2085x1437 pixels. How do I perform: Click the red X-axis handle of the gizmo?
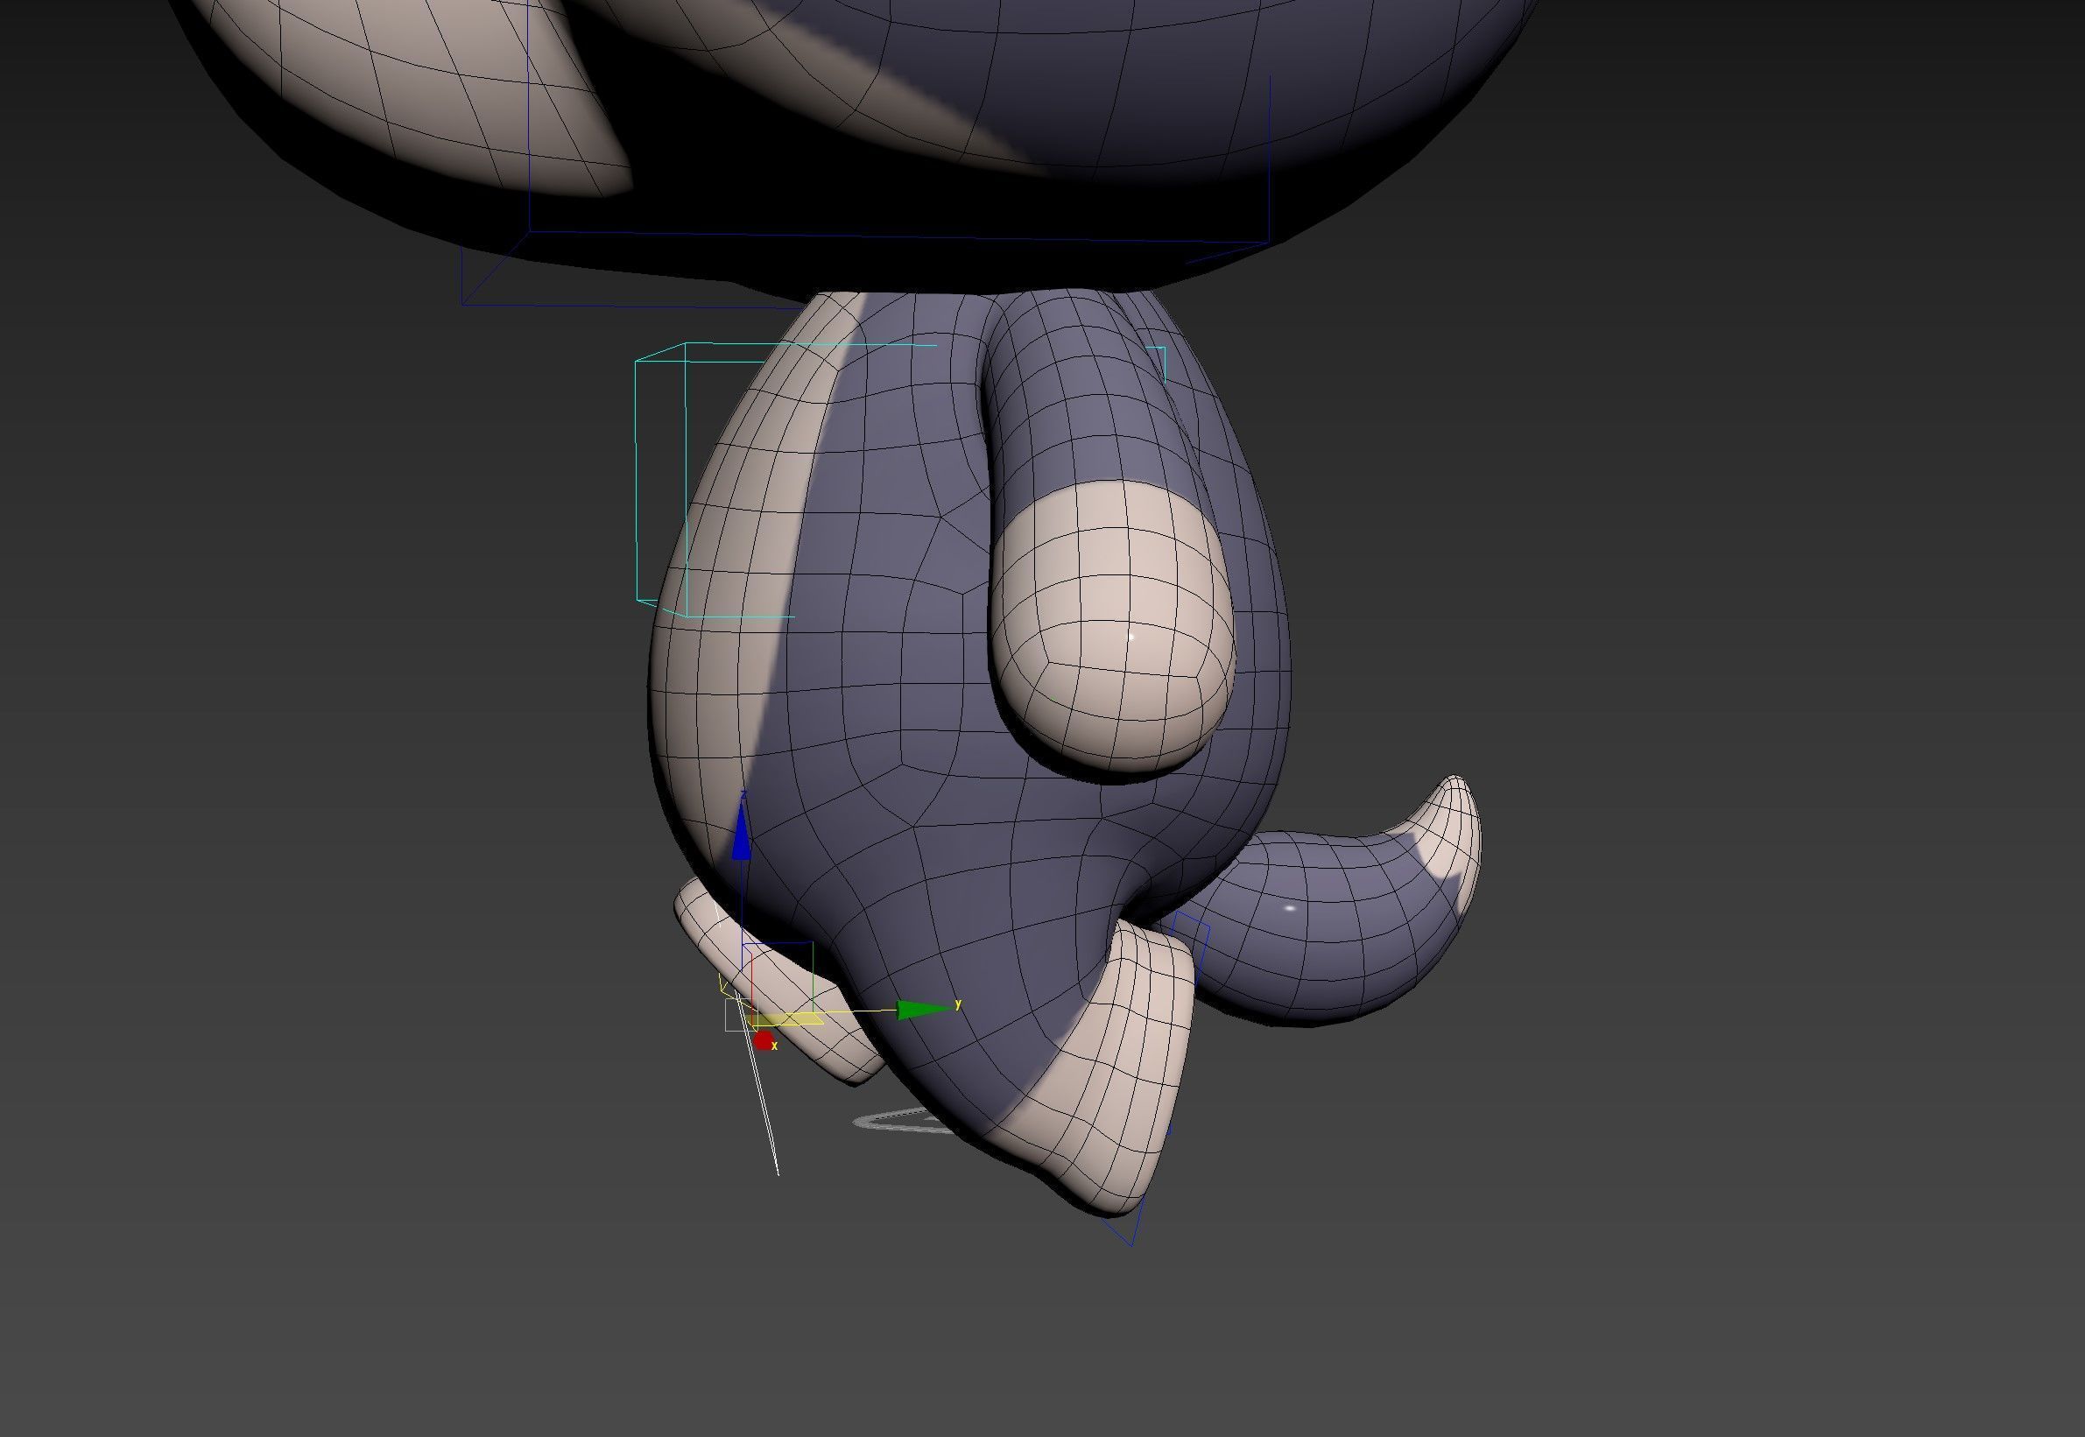coord(764,1042)
